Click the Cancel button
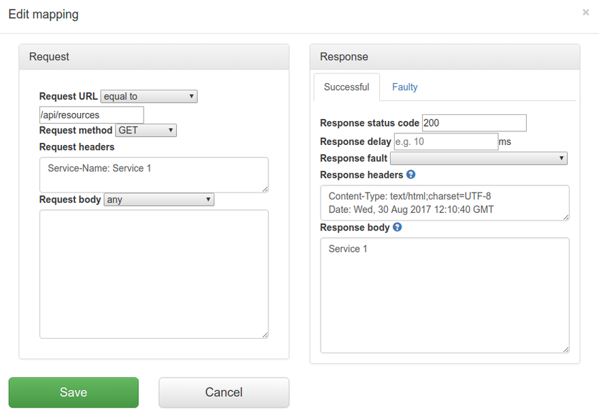The image size is (599, 415). pos(224,393)
